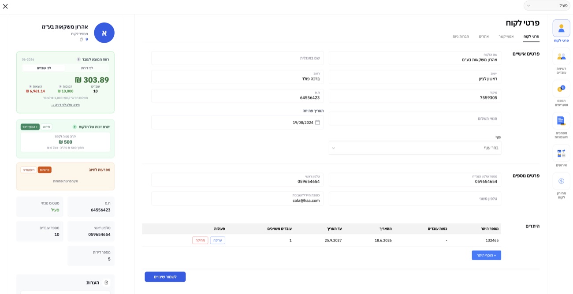
Task: Open the פרטי לקוח sidebar icon
Action: (561, 28)
